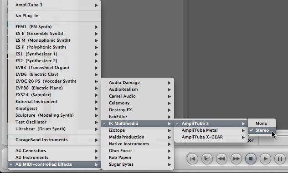Open the Rob Papen manufacturer submenu
Viewport: 288px width, 173px height.
pyautogui.click(x=138, y=158)
